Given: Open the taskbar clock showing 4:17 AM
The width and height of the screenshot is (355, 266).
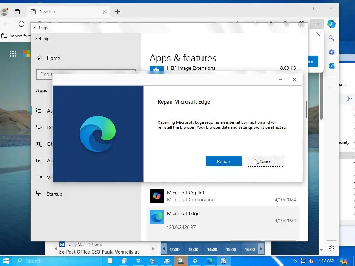Looking at the screenshot, I should point(326,260).
